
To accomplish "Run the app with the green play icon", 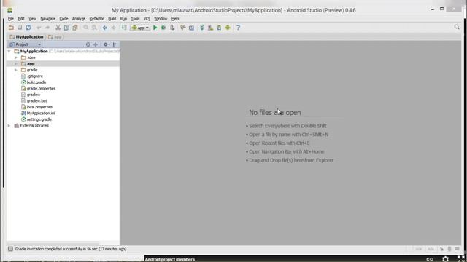I will (155, 28).
